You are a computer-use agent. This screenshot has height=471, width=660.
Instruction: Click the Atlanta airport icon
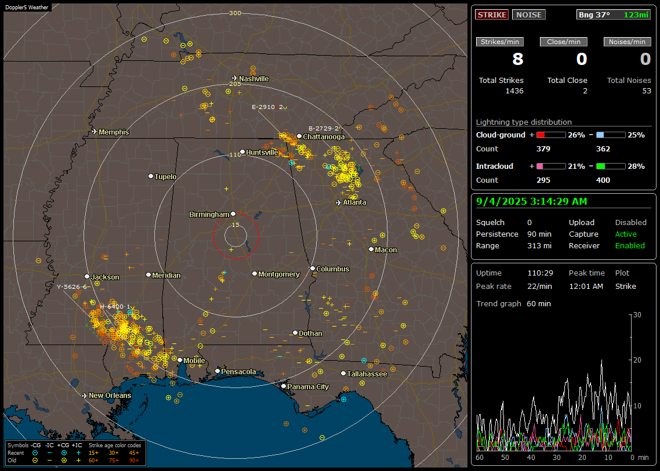tap(339, 202)
